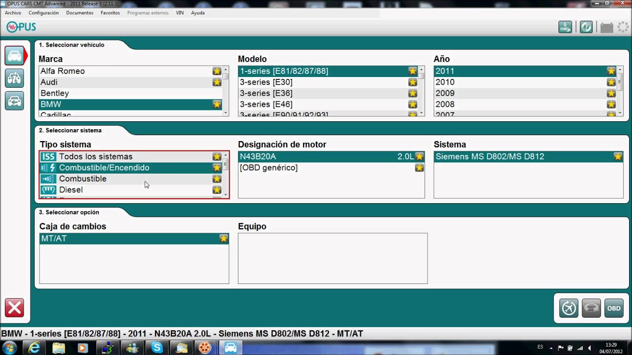Select N43B20A engine designation
The image size is (632, 355).
pos(331,156)
